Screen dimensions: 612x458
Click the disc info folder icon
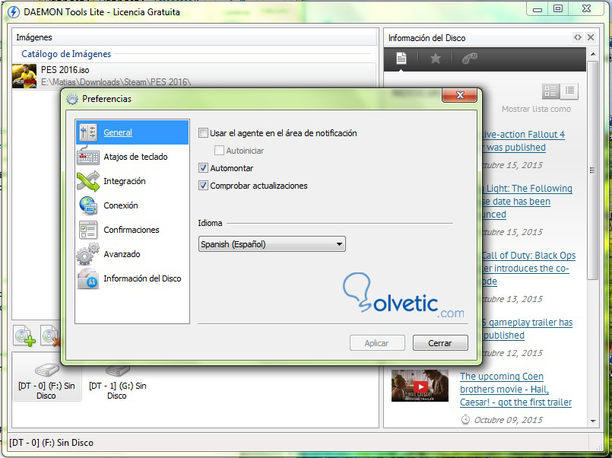pyautogui.click(x=88, y=278)
